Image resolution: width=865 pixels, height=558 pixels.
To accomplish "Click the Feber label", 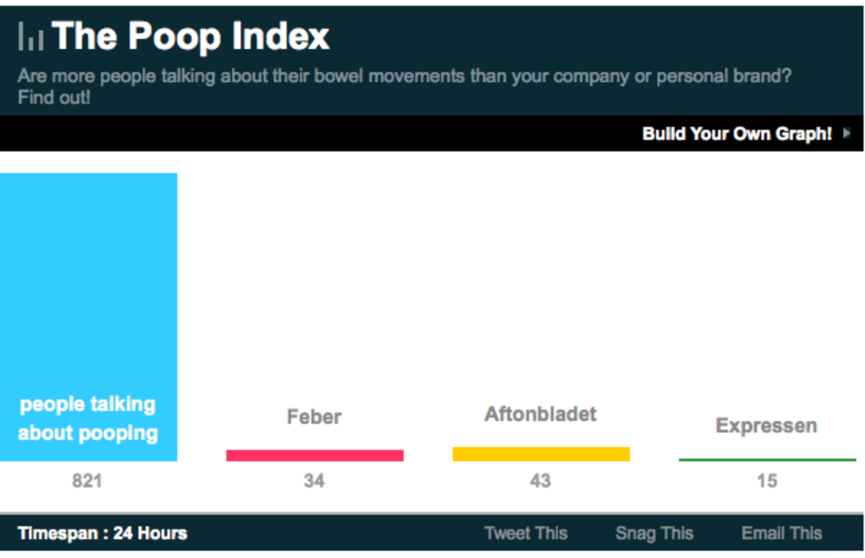I will coord(314,416).
